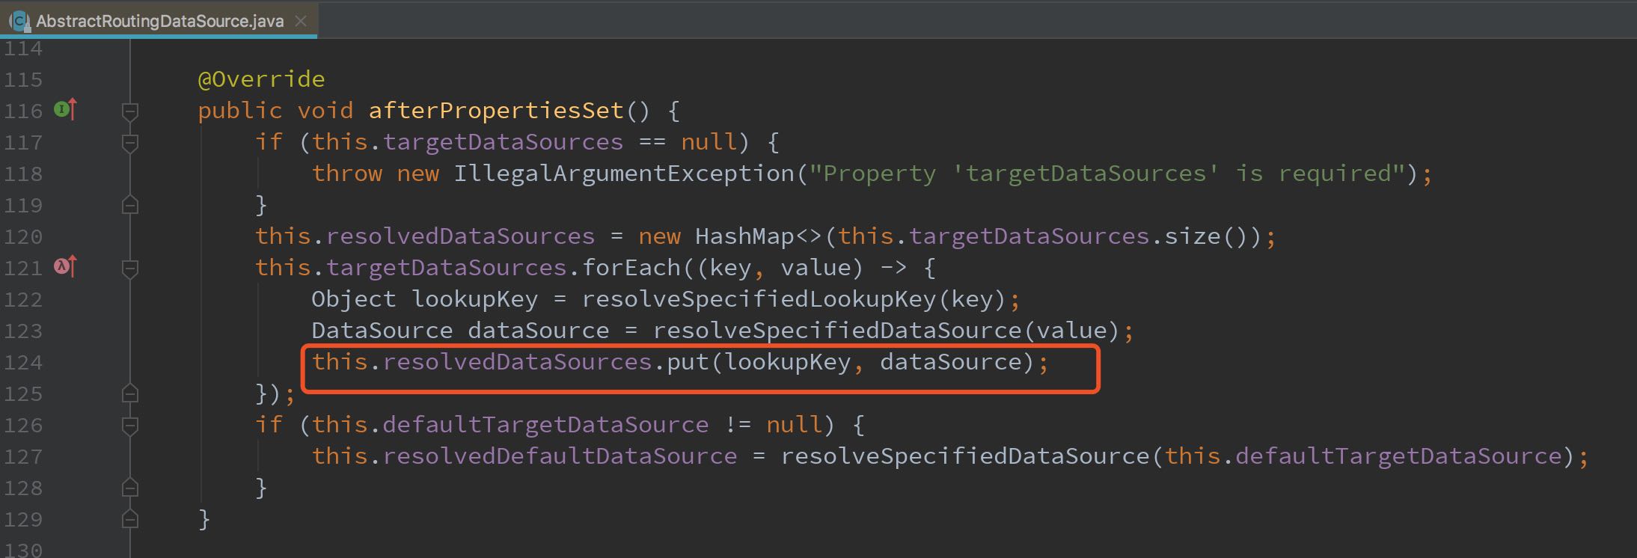Close the AbstractRoutingDataSource.java tab
This screenshot has height=558, width=1637.
[301, 21]
